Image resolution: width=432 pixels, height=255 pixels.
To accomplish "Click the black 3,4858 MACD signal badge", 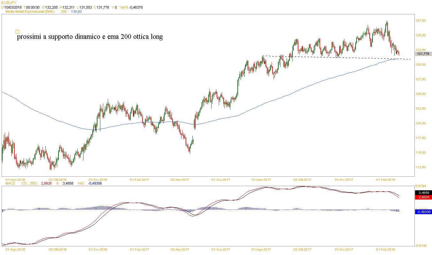I will [423, 193].
